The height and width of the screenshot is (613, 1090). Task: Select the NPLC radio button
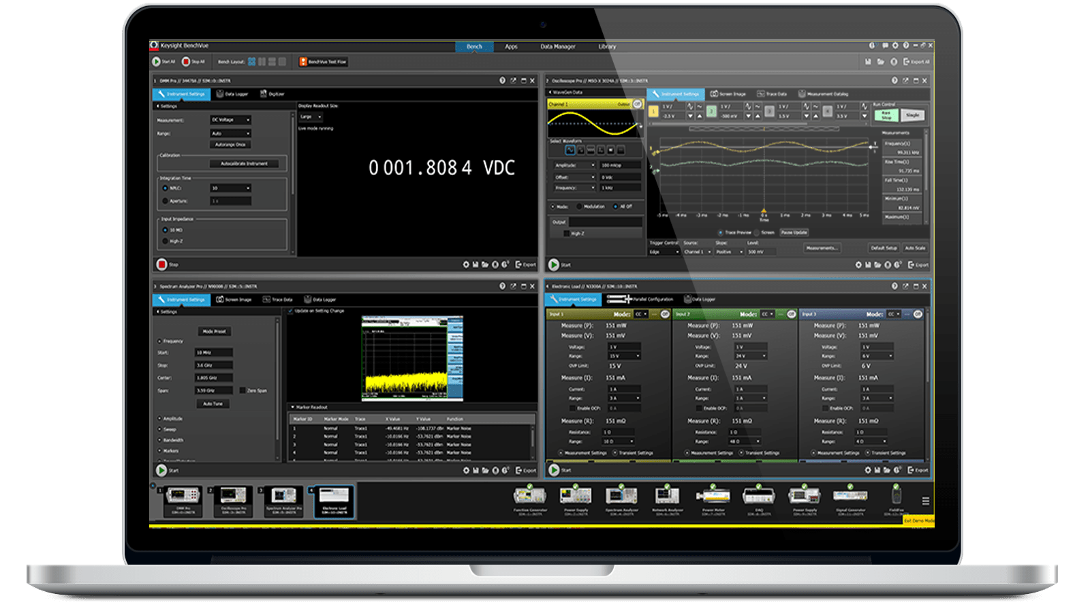coord(165,188)
